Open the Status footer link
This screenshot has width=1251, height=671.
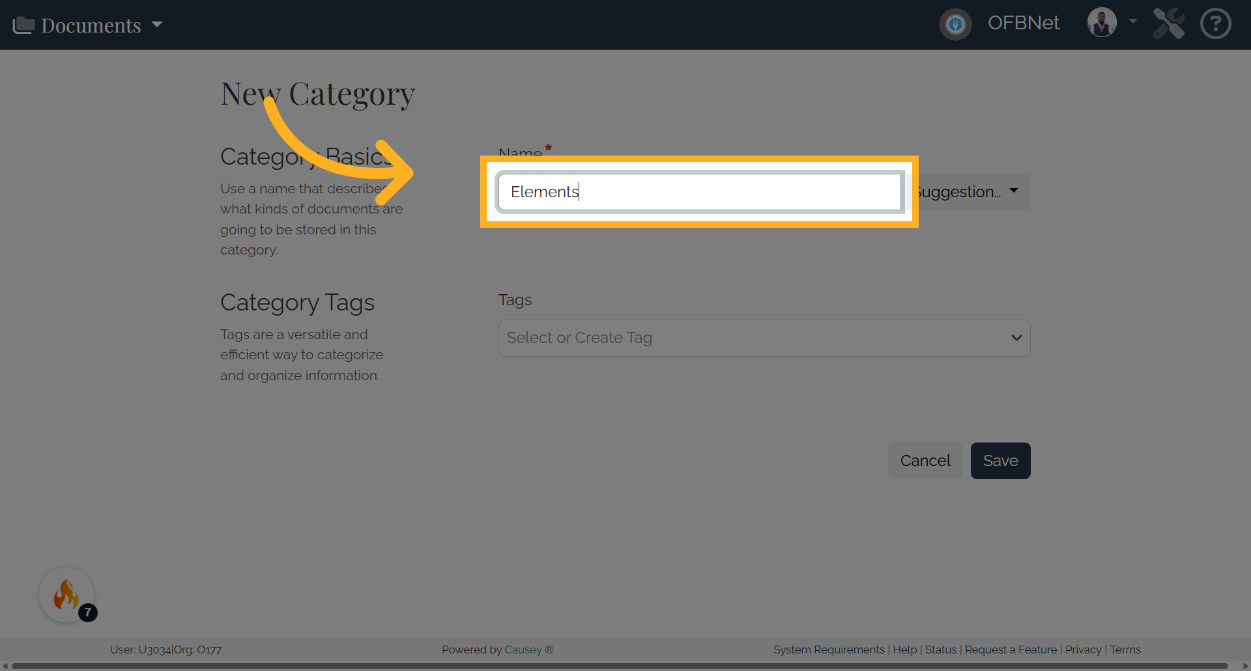coord(941,650)
